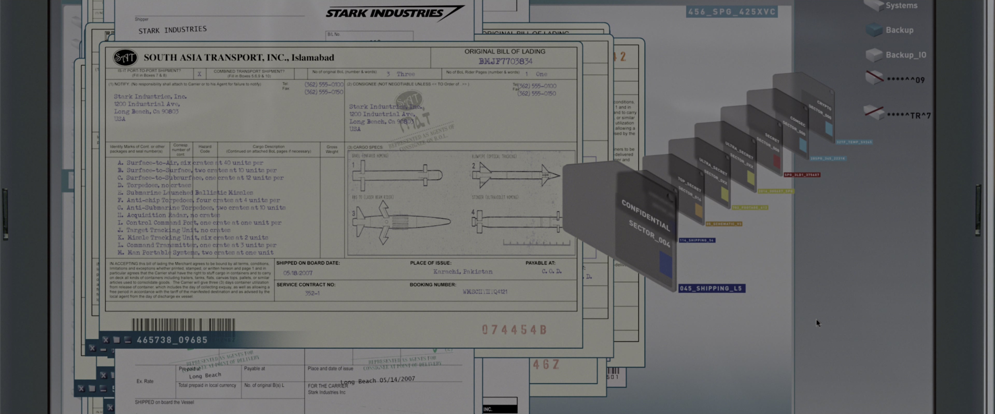Screen dimensions: 995x414
Task: Open the 045_SHIPPING_L5 label
Action: pos(712,288)
